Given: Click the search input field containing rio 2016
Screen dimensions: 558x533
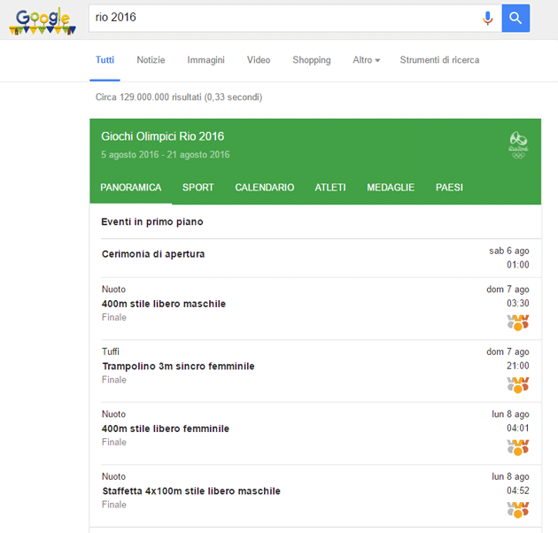Looking at the screenshot, I should tap(283, 18).
